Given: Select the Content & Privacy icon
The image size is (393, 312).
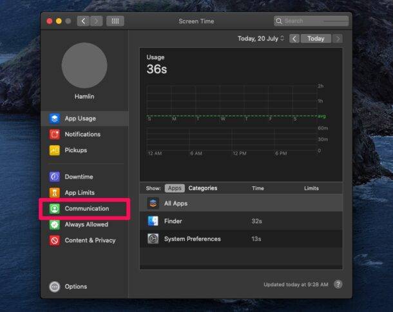Looking at the screenshot, I should 54,240.
